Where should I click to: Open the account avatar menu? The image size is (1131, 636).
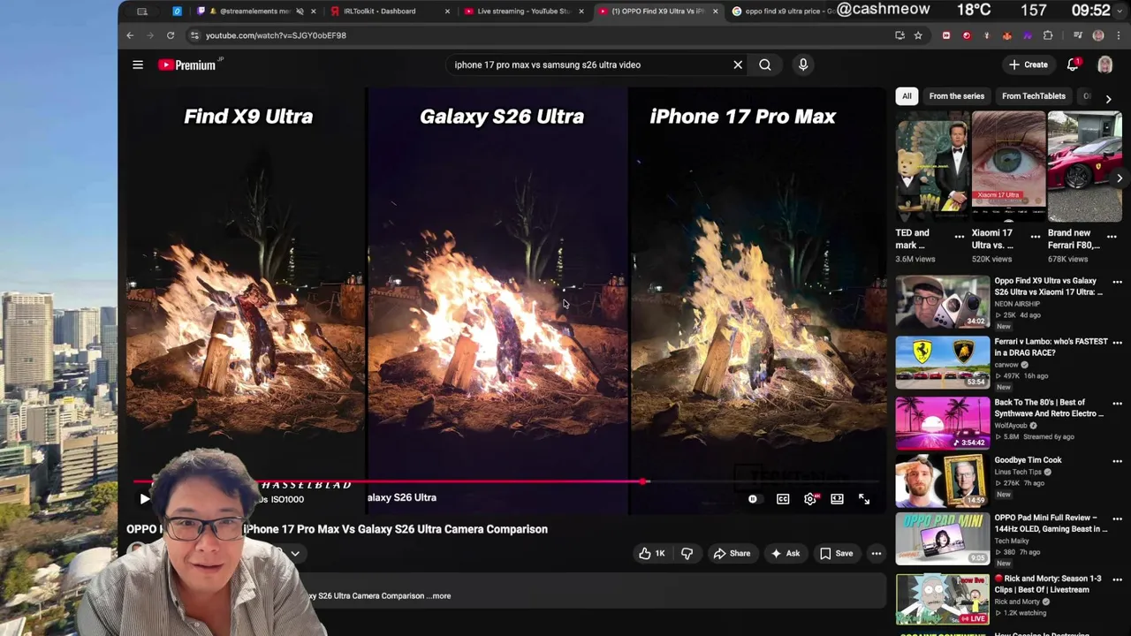[1104, 64]
